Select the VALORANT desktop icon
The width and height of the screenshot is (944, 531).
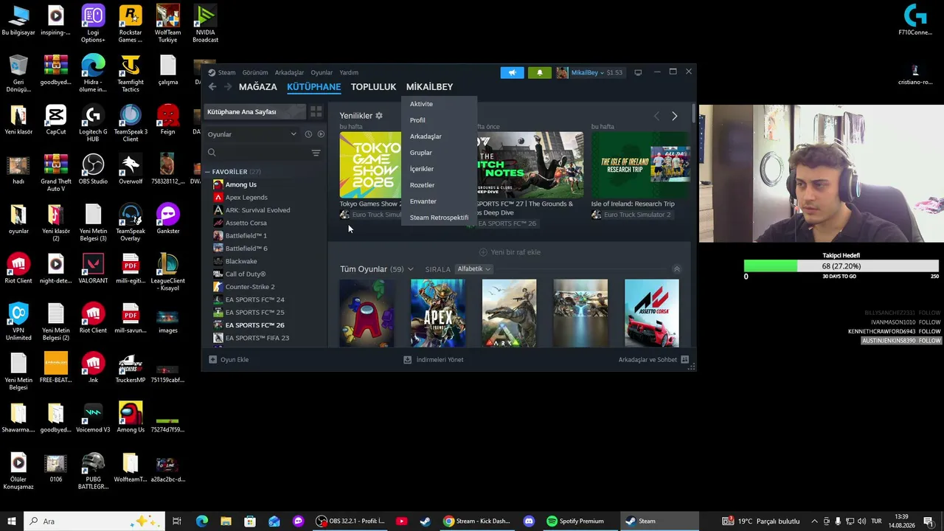point(93,268)
